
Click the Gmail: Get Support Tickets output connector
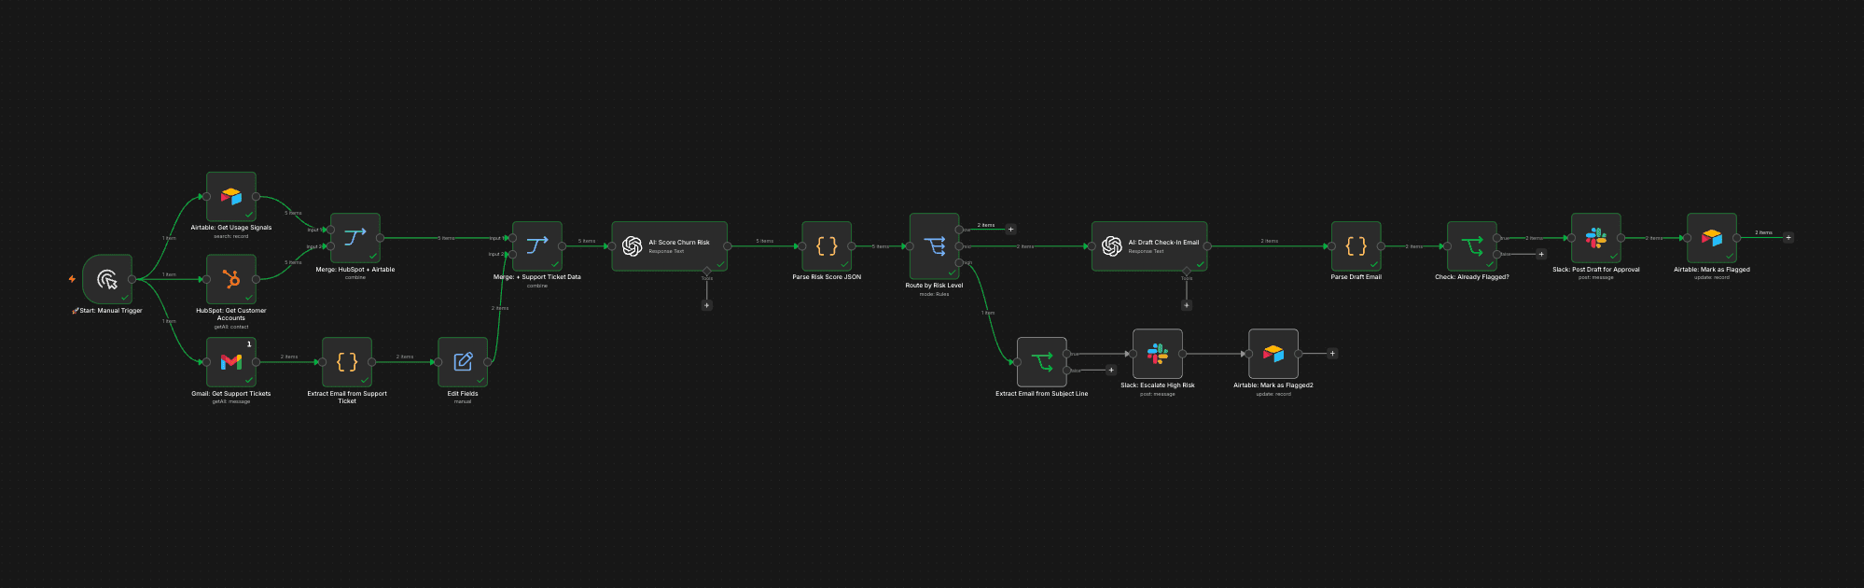click(256, 362)
